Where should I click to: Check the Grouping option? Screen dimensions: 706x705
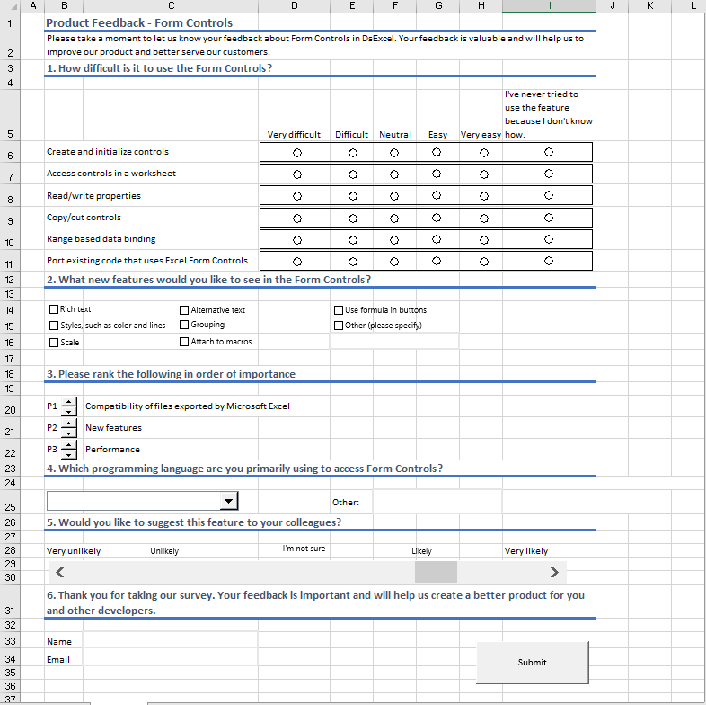184,325
